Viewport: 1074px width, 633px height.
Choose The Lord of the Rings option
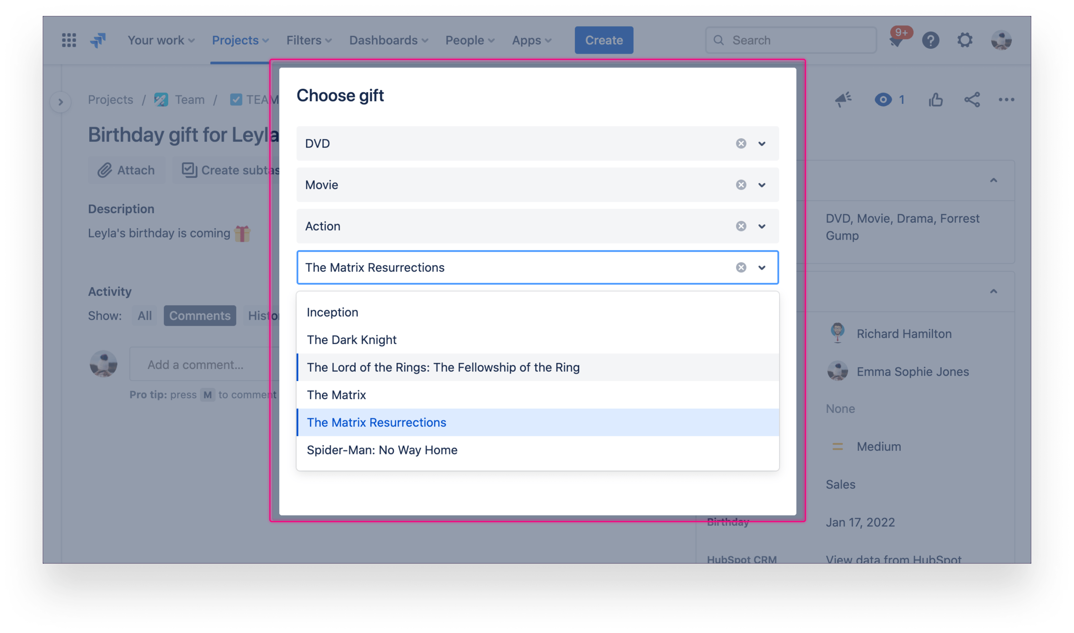pyautogui.click(x=538, y=367)
